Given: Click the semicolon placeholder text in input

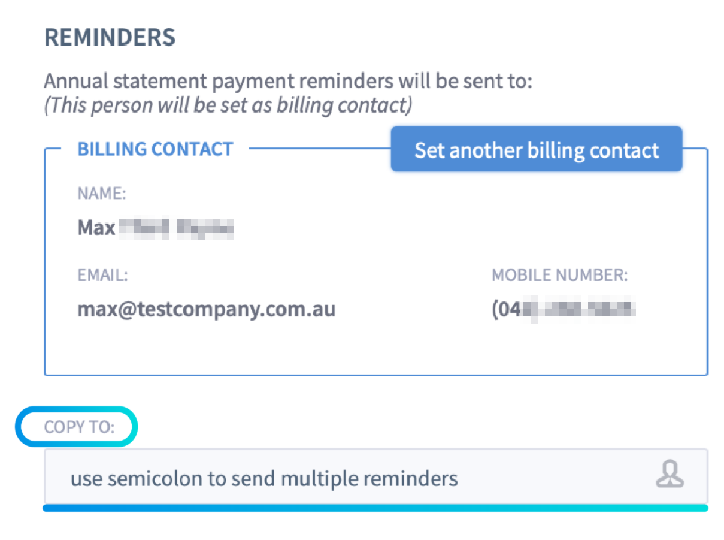Looking at the screenshot, I should 263,479.
